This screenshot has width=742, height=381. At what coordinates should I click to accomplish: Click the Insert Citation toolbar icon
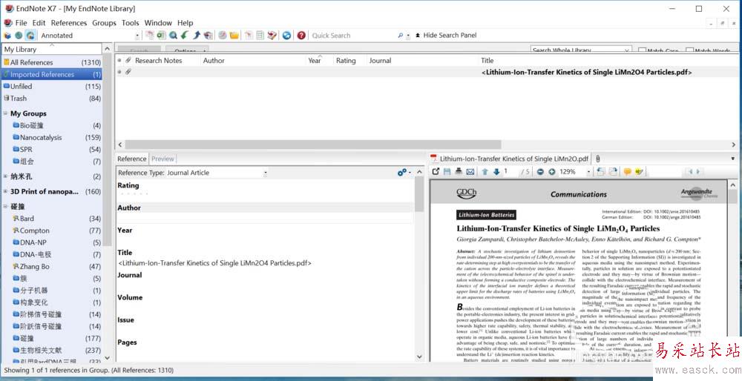tap(249, 36)
